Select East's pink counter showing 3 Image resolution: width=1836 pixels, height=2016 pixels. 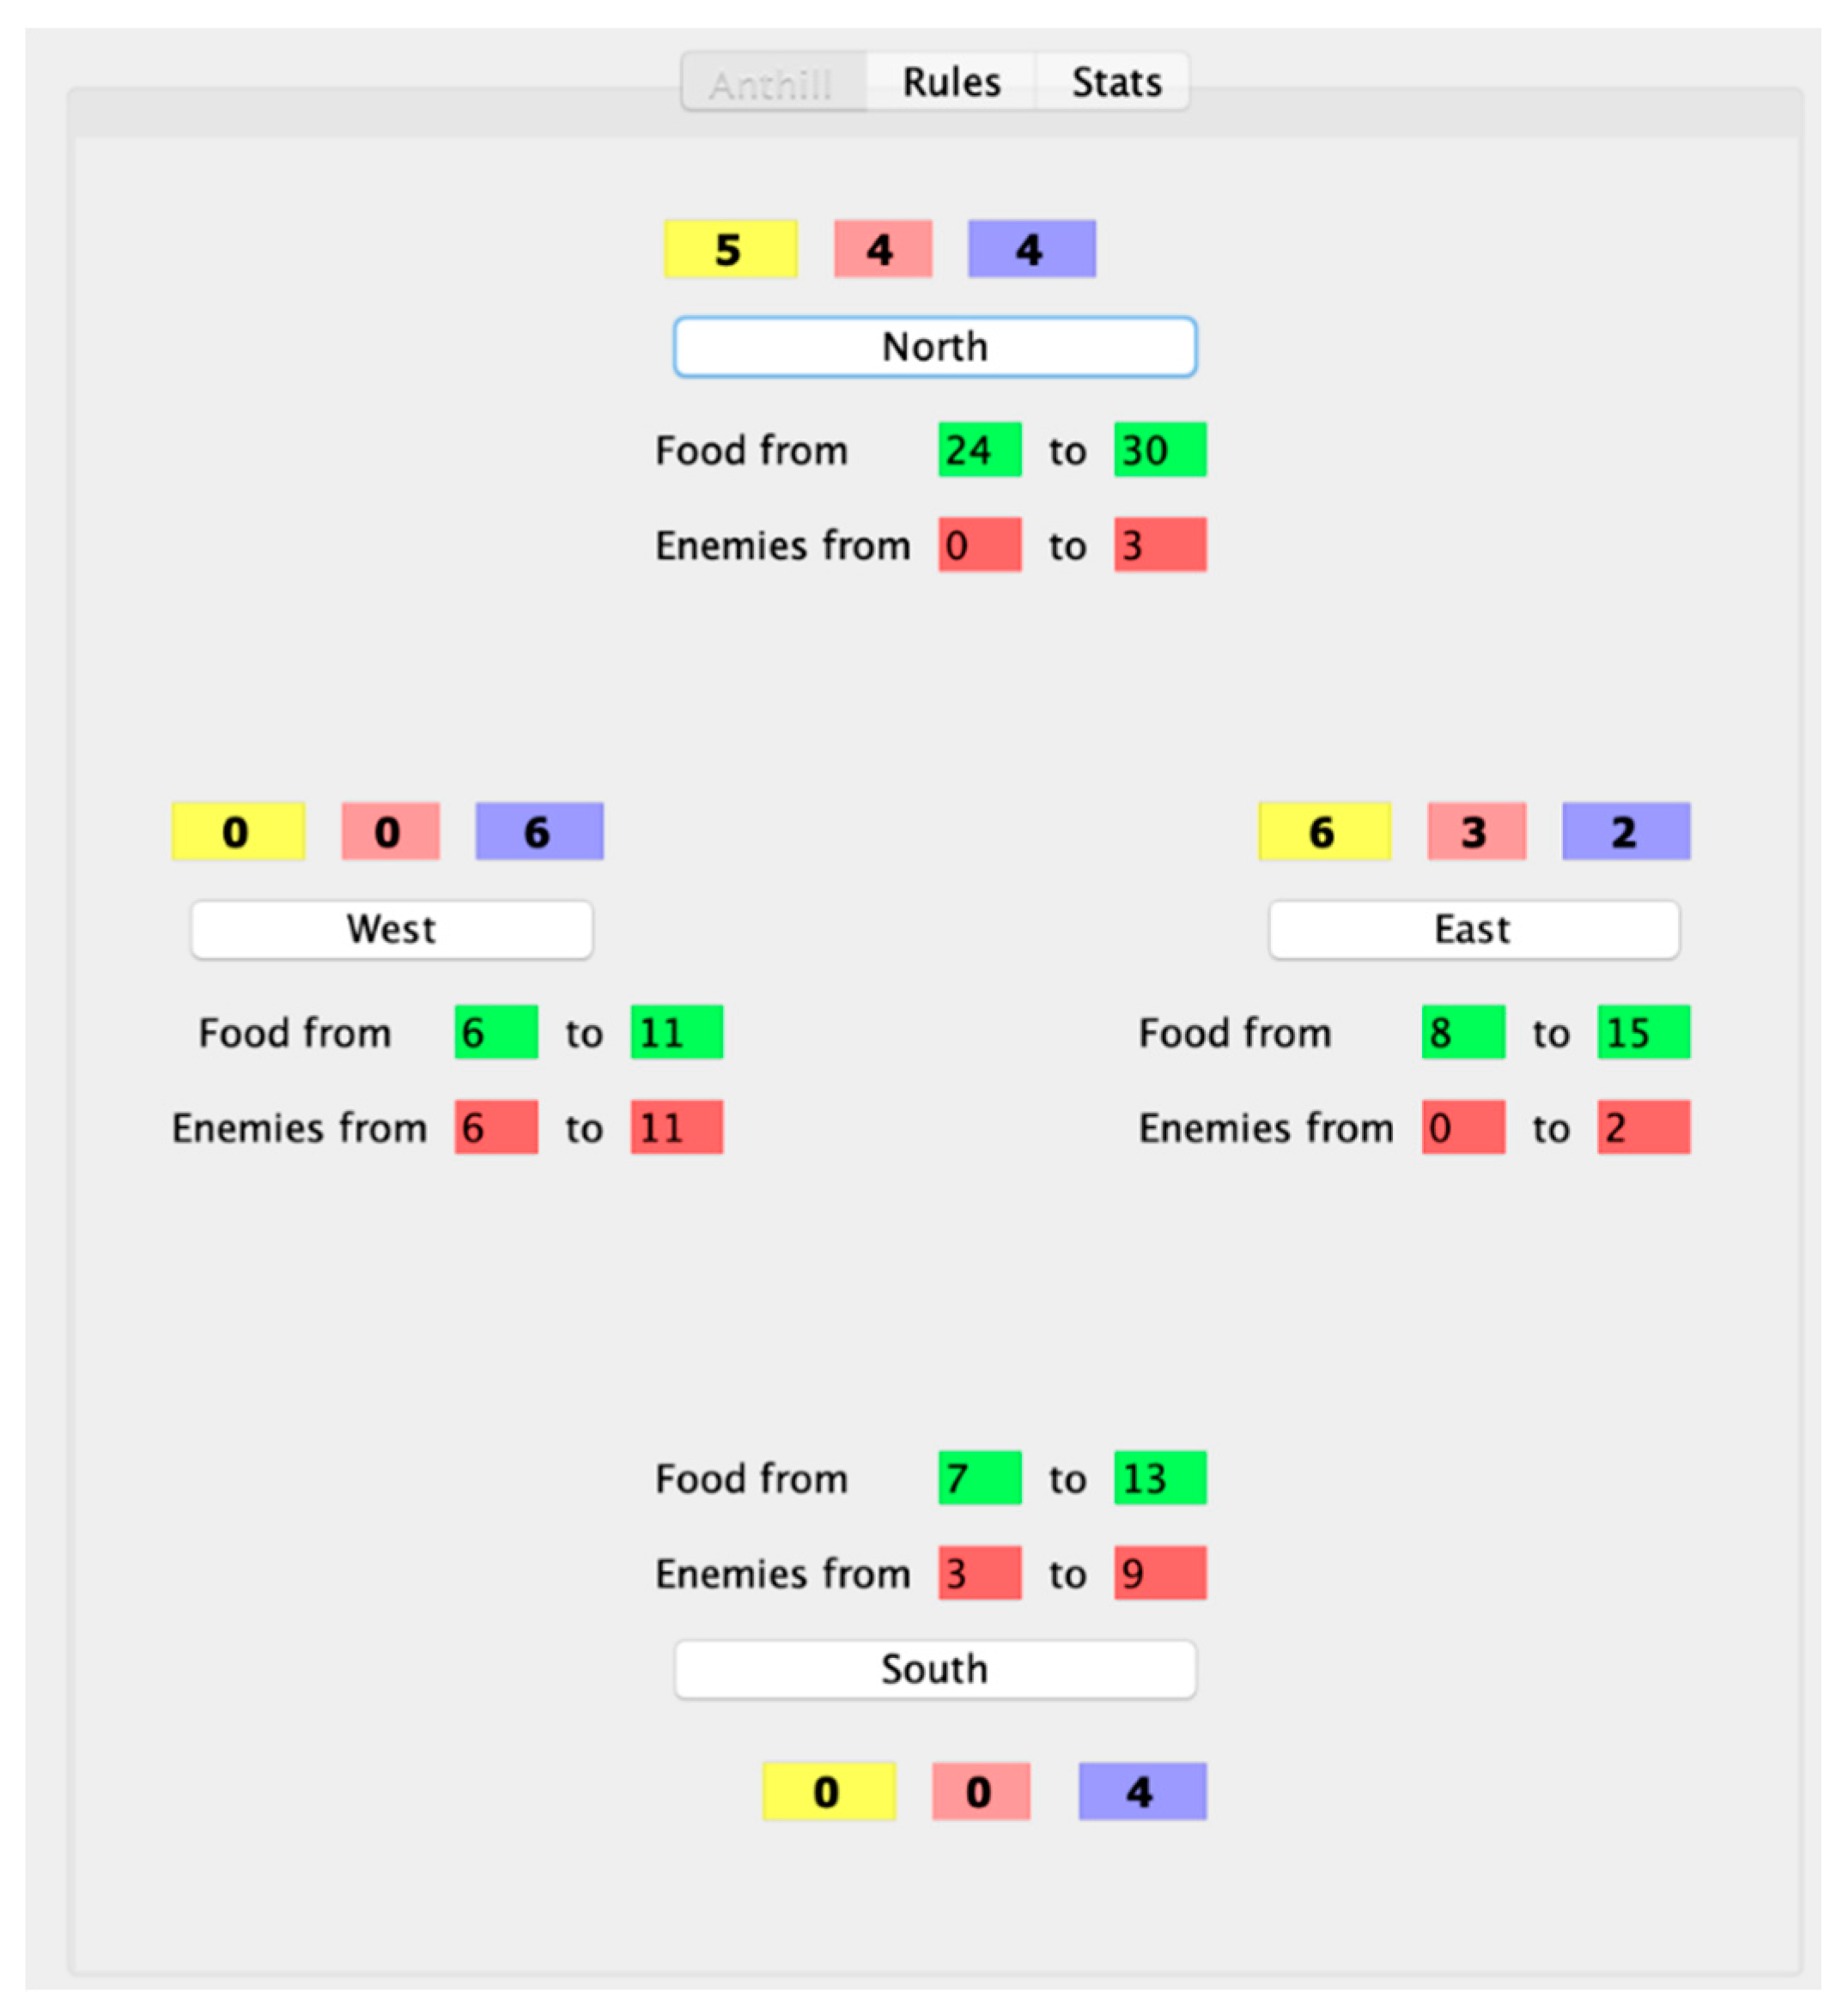coord(1475,831)
